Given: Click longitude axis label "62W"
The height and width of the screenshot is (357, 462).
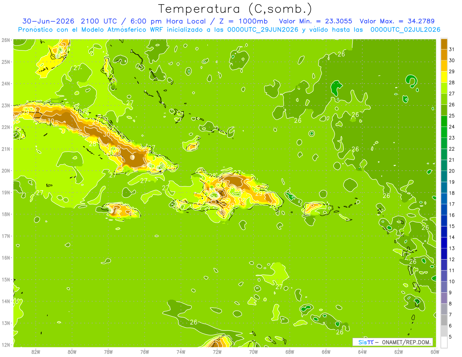Looking at the screenshot, I should 398,352.
